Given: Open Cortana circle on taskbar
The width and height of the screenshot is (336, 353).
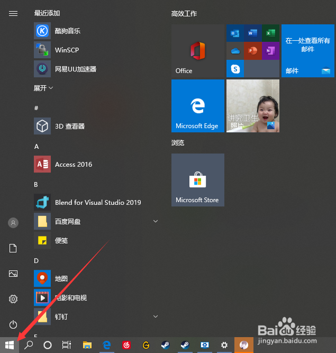Looking at the screenshot, I should pyautogui.click(x=48, y=345).
